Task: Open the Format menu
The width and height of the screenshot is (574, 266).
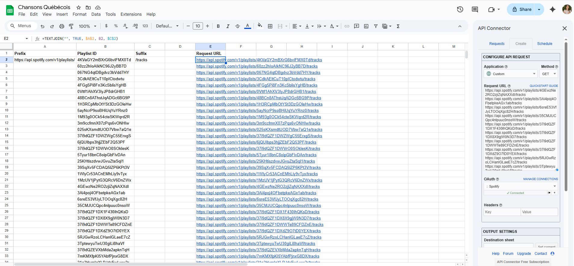Action: (80, 14)
